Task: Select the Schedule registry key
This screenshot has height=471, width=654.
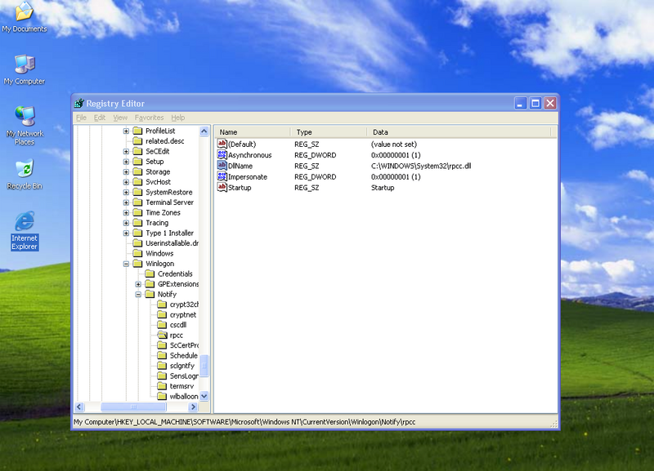Action: pyautogui.click(x=183, y=355)
